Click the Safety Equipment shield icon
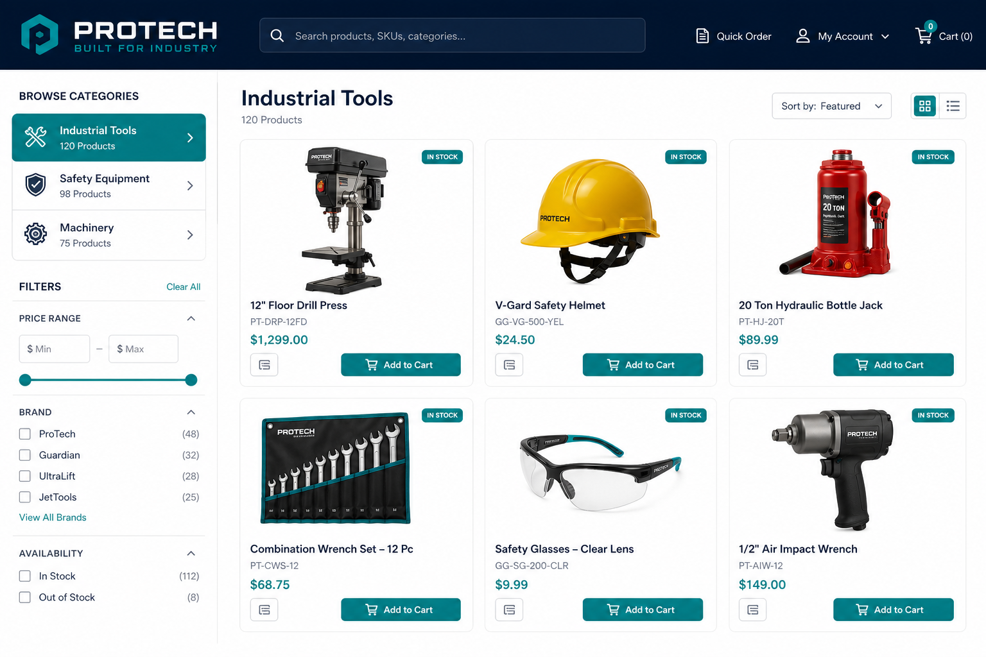 [36, 185]
